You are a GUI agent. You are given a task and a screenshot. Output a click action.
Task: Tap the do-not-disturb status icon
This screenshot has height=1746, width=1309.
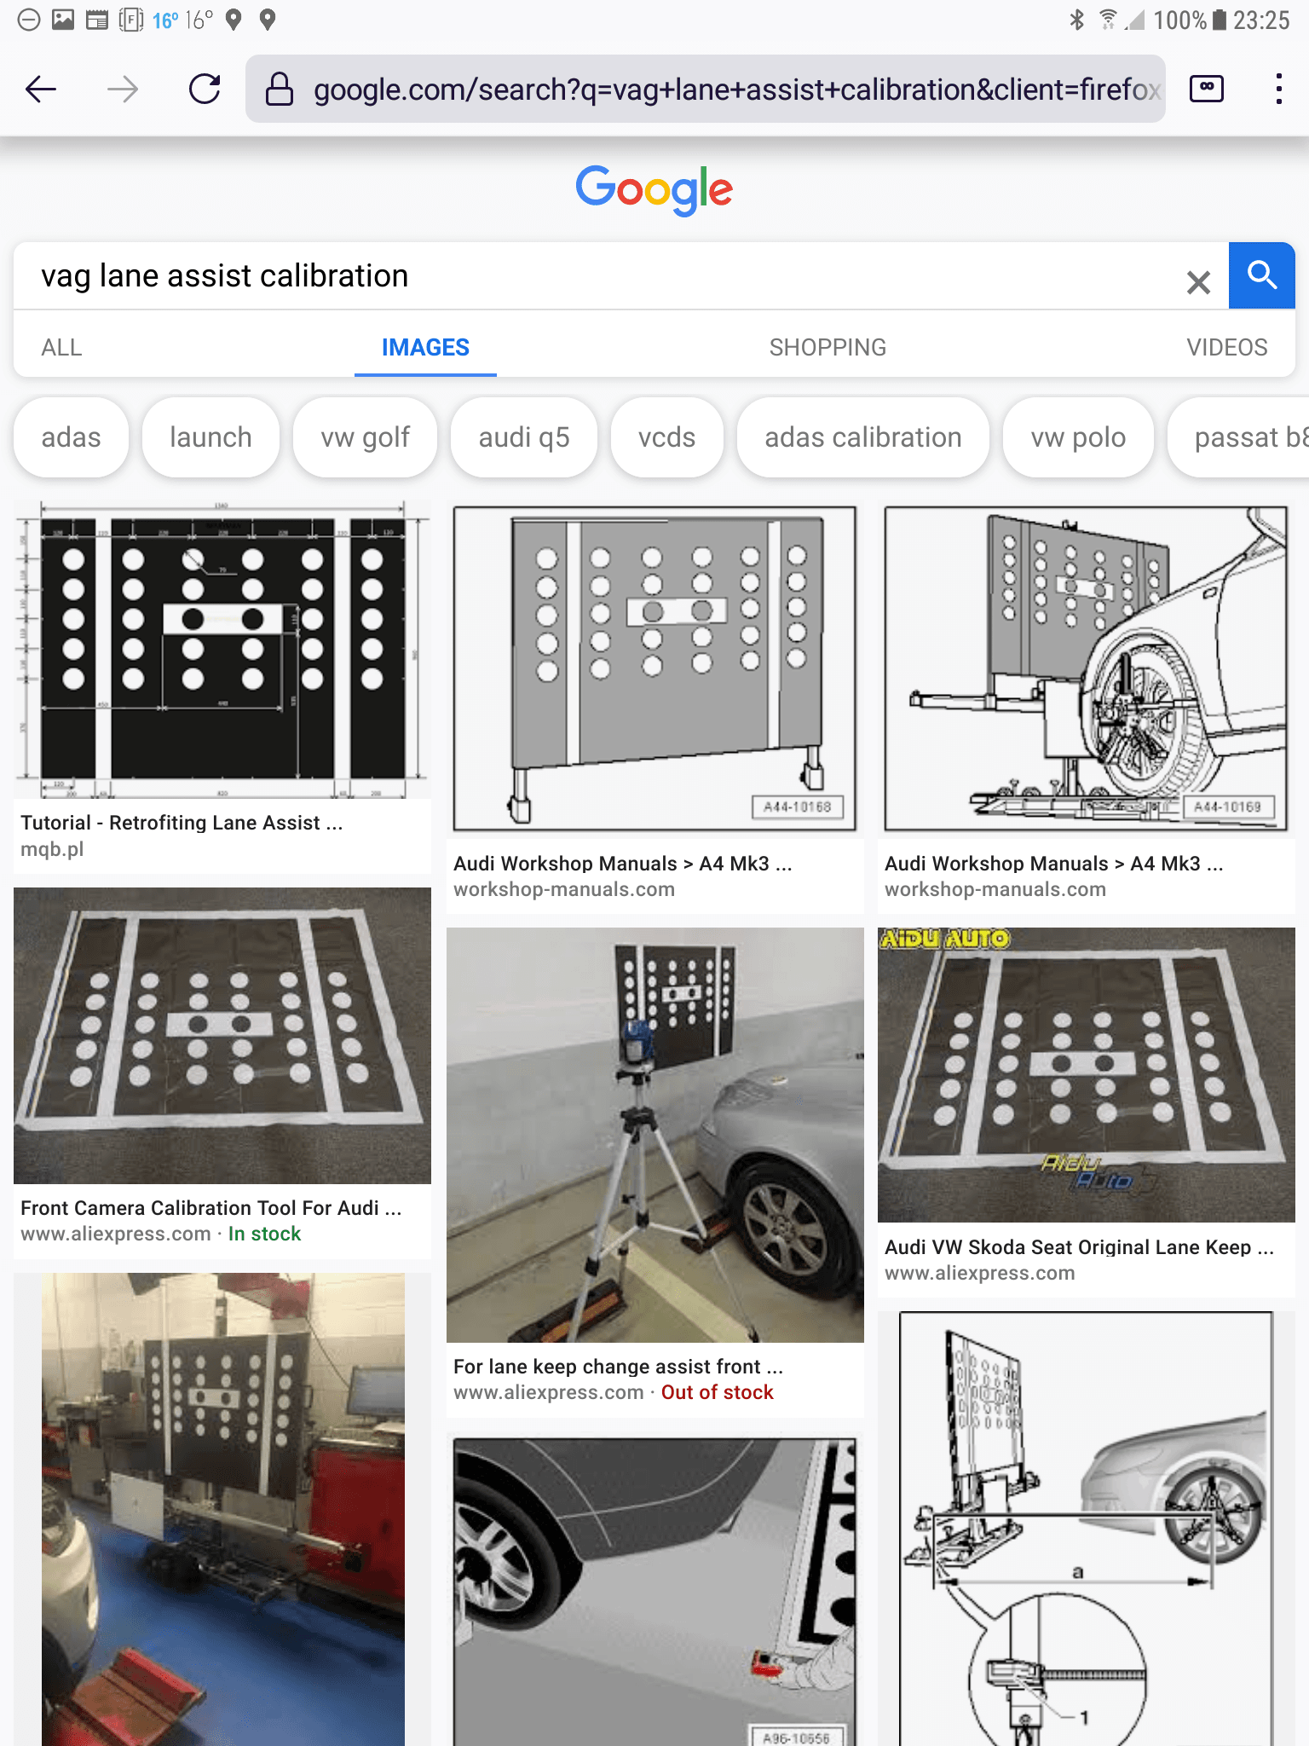click(x=29, y=19)
